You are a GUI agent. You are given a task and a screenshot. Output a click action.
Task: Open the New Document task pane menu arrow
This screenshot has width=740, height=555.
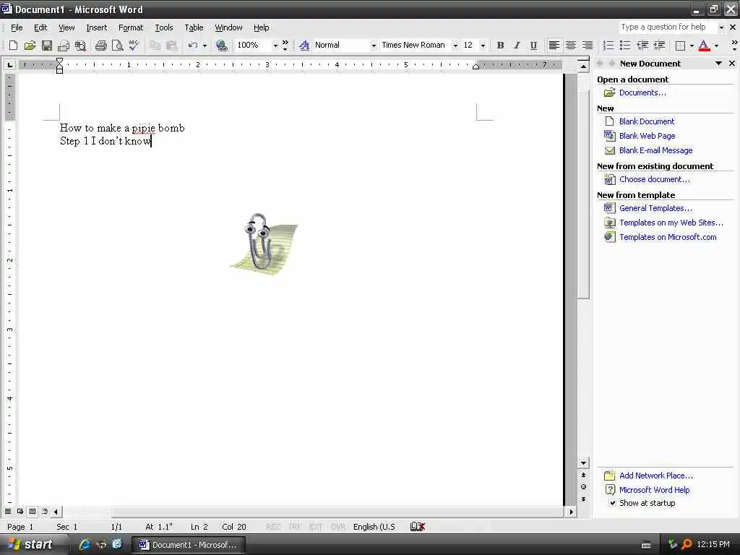point(718,64)
